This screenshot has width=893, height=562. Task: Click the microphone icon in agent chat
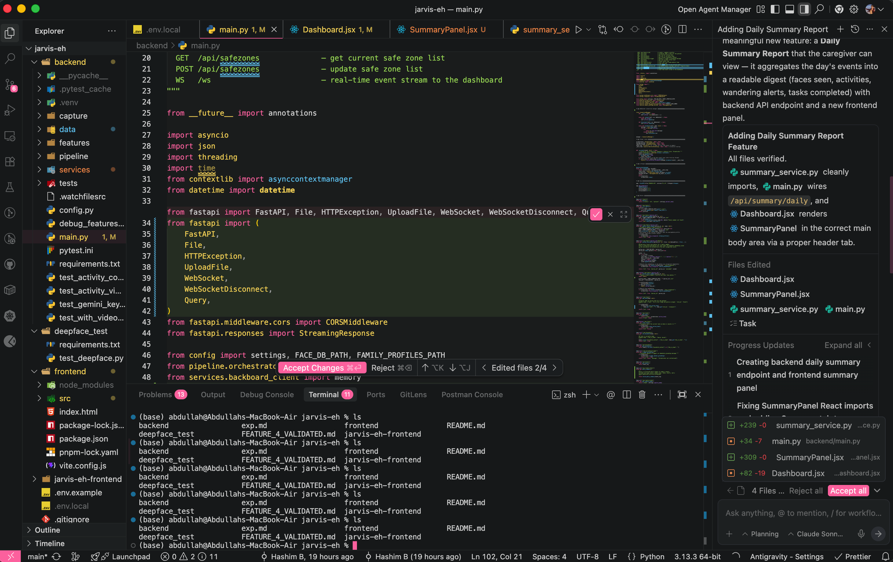coord(861,534)
